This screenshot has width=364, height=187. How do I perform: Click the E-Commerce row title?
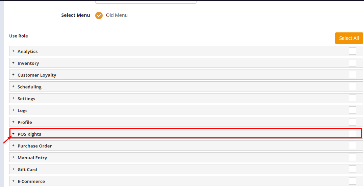click(31, 181)
